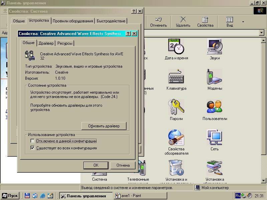267x200 pixels.
Task: Click the Обновить драйвер button
Action: point(104,126)
